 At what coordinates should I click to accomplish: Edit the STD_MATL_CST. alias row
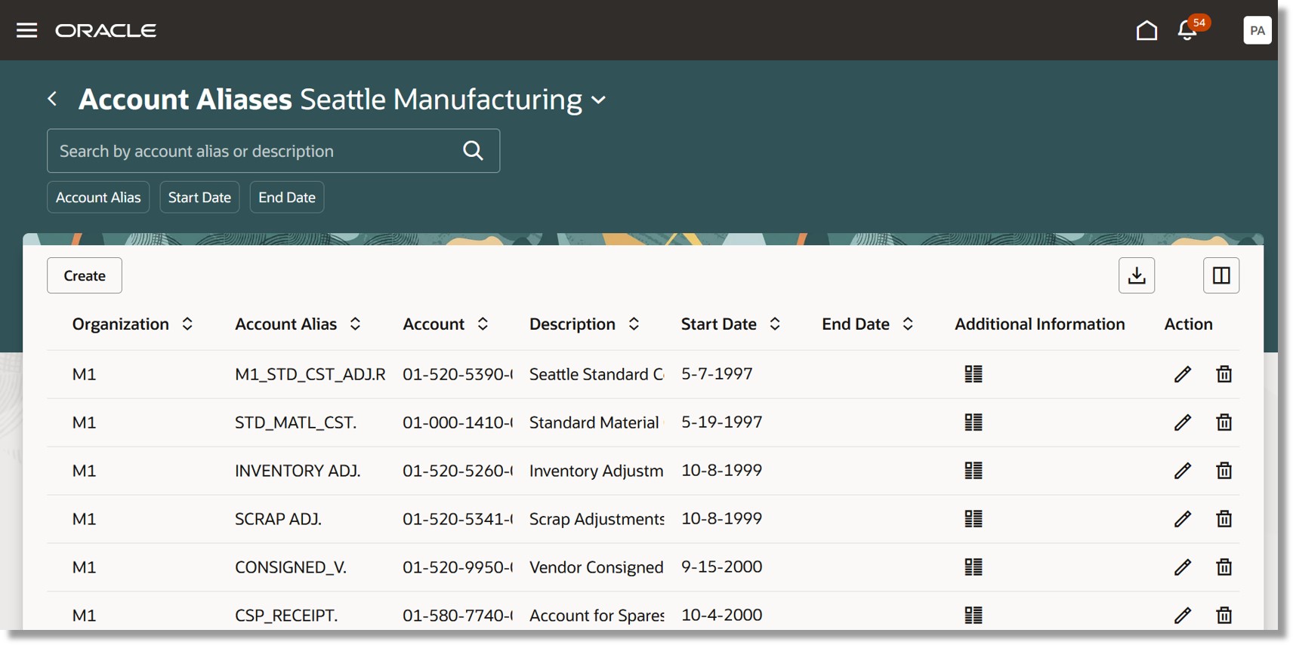(x=1183, y=422)
